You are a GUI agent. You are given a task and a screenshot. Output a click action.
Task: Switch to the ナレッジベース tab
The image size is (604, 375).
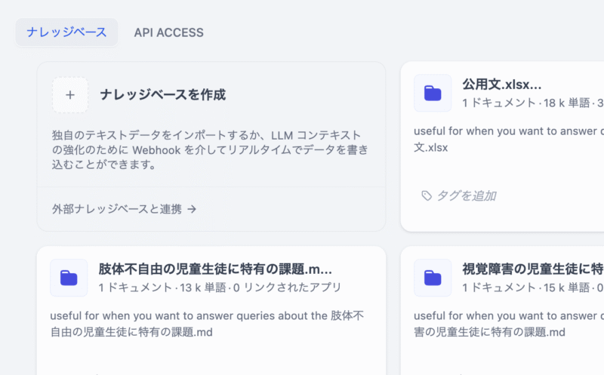pos(66,32)
